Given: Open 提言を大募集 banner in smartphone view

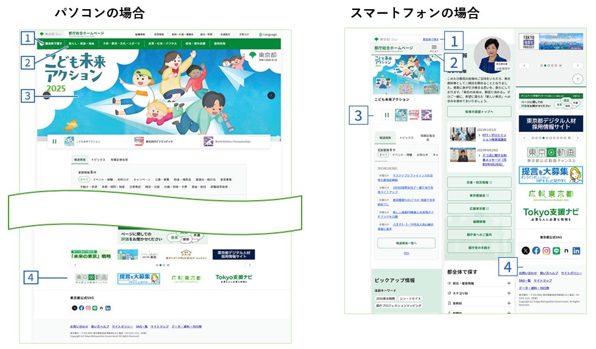Looking at the screenshot, I should [551, 175].
